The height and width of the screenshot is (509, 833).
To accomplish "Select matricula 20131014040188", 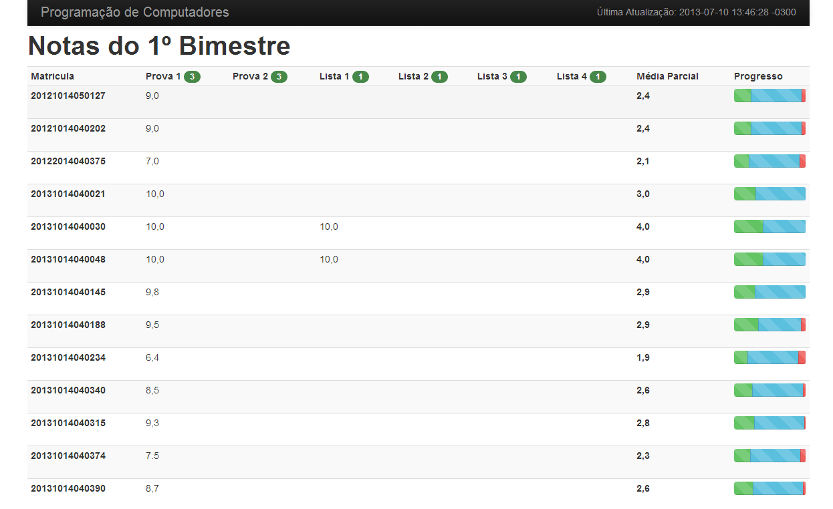I will coord(68,325).
